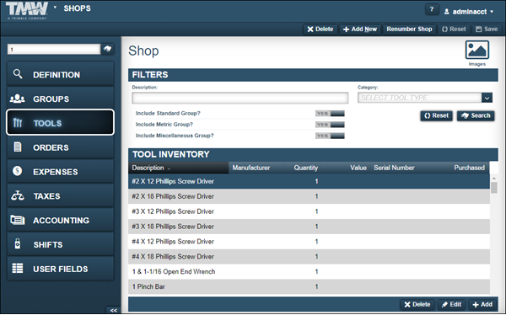Click the Add button below the tool inventory
Screen dimensions: 506x315
click(482, 304)
